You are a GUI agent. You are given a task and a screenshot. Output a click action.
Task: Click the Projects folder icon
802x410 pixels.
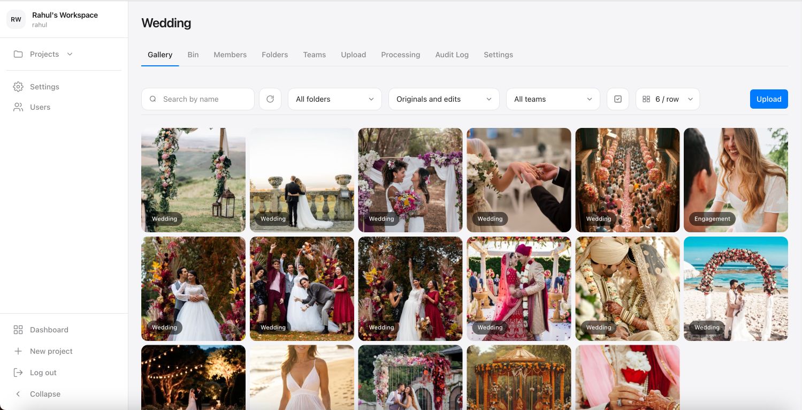(x=18, y=54)
